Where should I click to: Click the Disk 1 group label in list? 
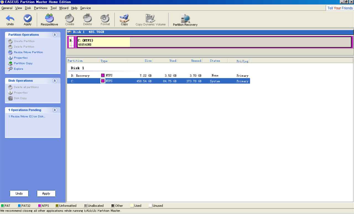[x=77, y=68]
